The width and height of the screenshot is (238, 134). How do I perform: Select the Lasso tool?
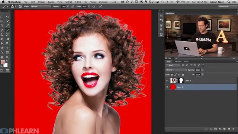point(2,21)
